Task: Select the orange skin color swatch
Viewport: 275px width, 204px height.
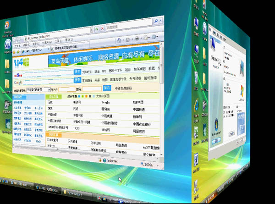Action: 86,96
